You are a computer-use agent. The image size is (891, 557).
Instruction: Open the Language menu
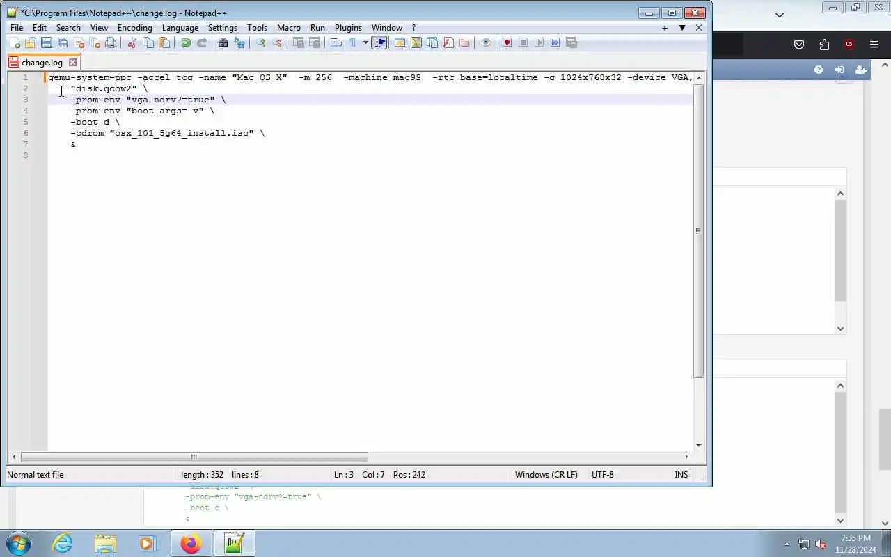180,28
